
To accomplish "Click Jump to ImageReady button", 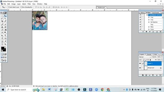I will (x=4, y=60).
